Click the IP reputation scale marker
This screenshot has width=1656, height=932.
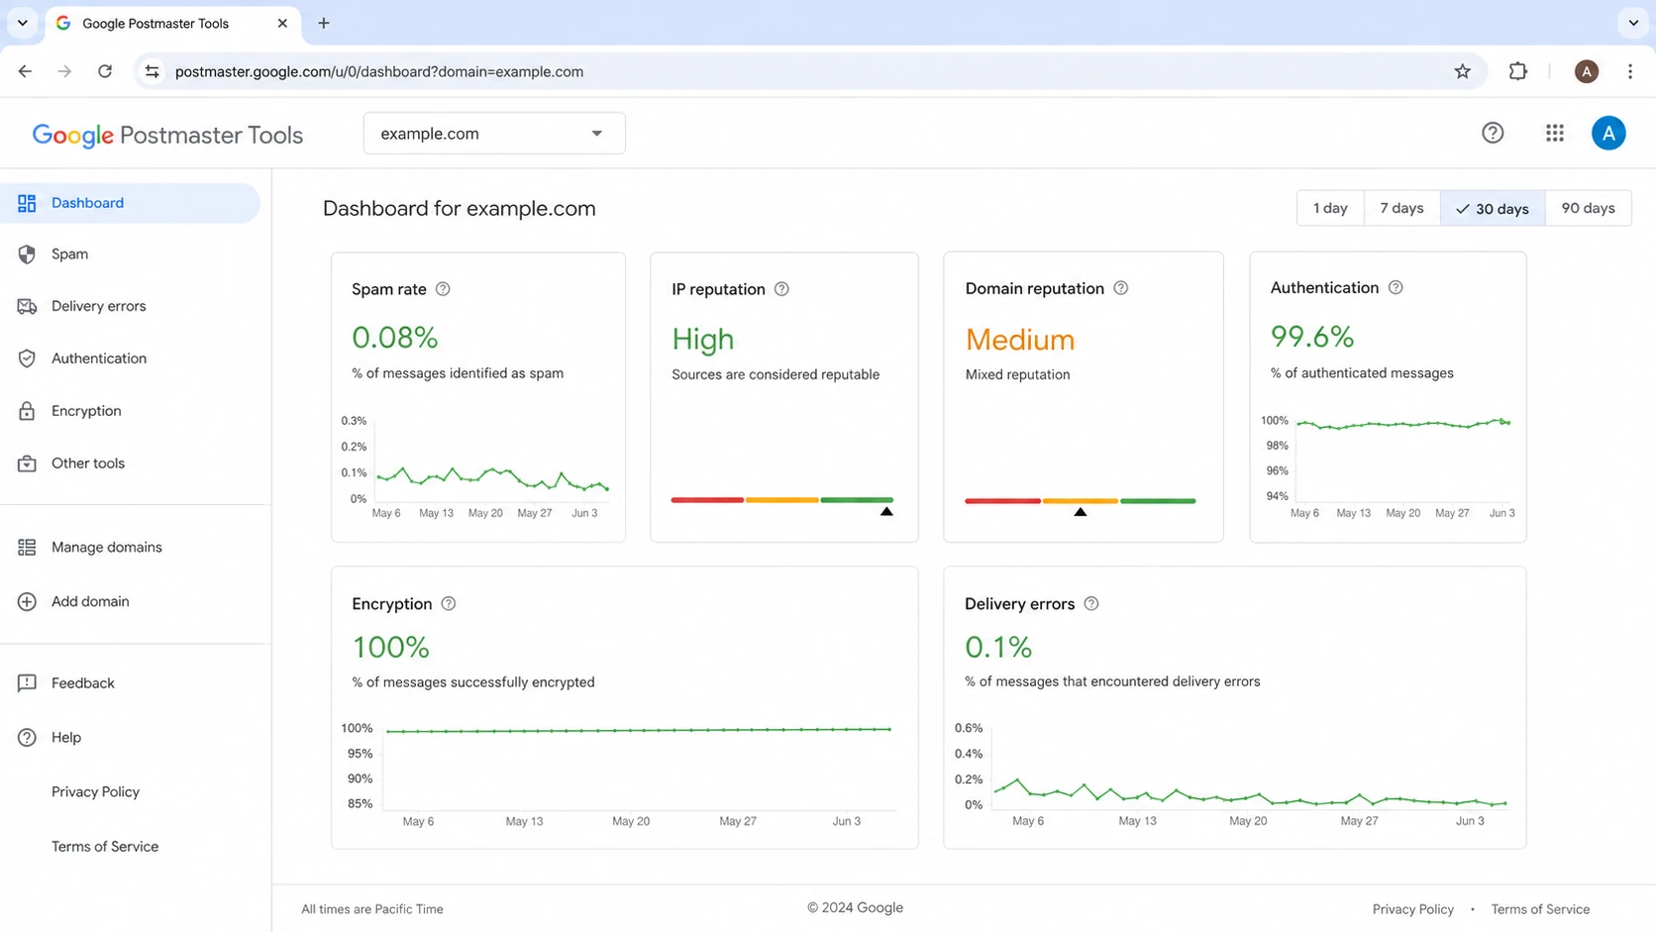tap(886, 512)
